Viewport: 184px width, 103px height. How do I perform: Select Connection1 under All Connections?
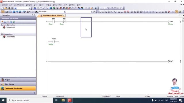pos(10,37)
